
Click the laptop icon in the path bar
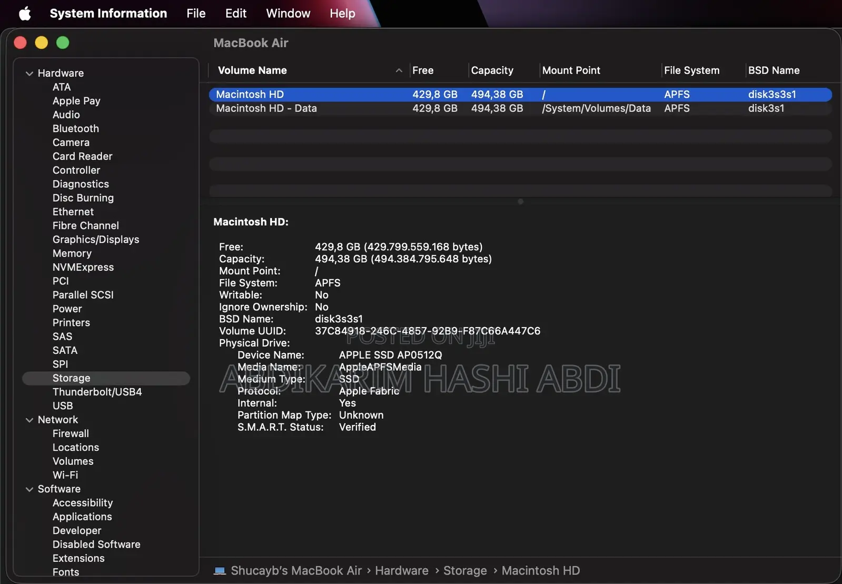tap(220, 571)
